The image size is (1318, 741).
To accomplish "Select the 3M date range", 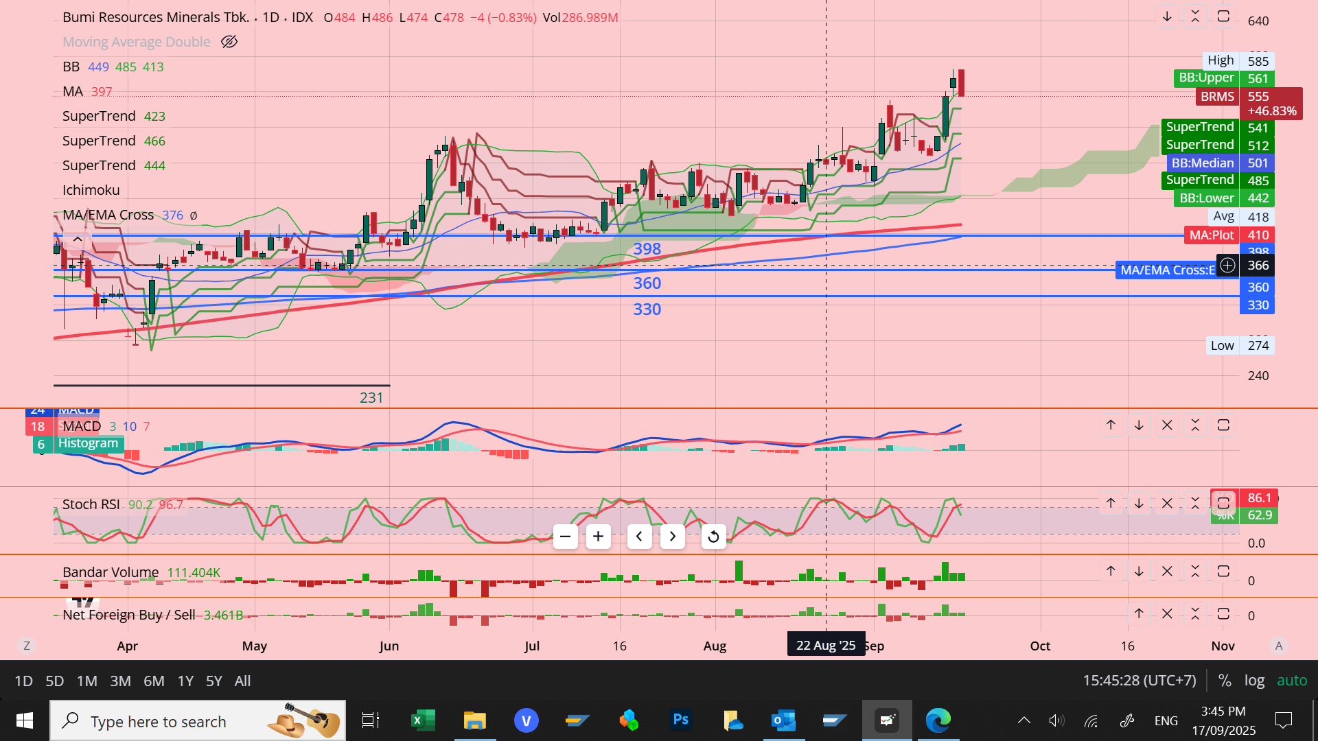I will (121, 681).
